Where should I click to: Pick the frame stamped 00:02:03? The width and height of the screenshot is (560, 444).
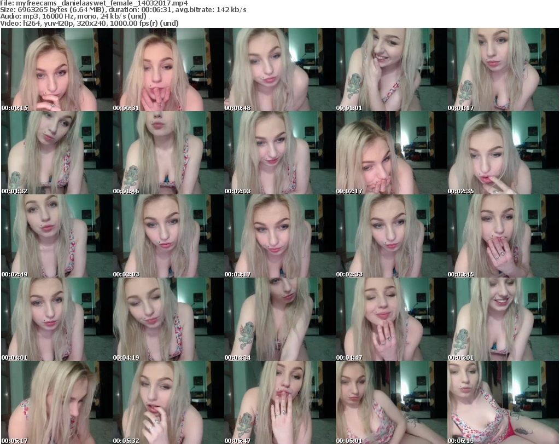coord(279,153)
